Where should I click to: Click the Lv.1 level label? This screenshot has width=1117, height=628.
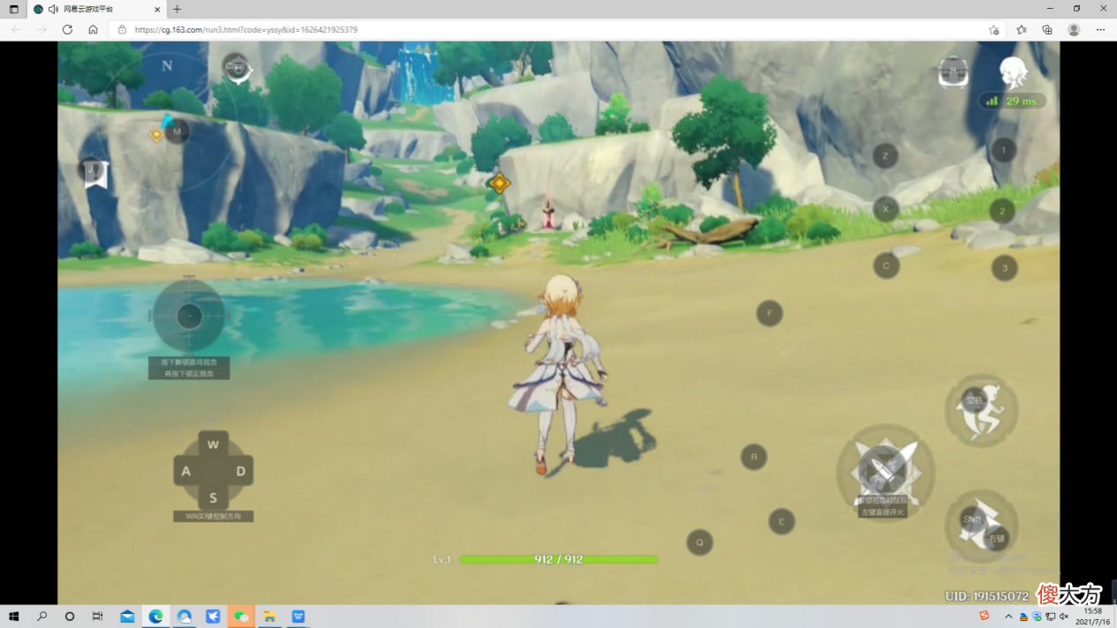(442, 560)
